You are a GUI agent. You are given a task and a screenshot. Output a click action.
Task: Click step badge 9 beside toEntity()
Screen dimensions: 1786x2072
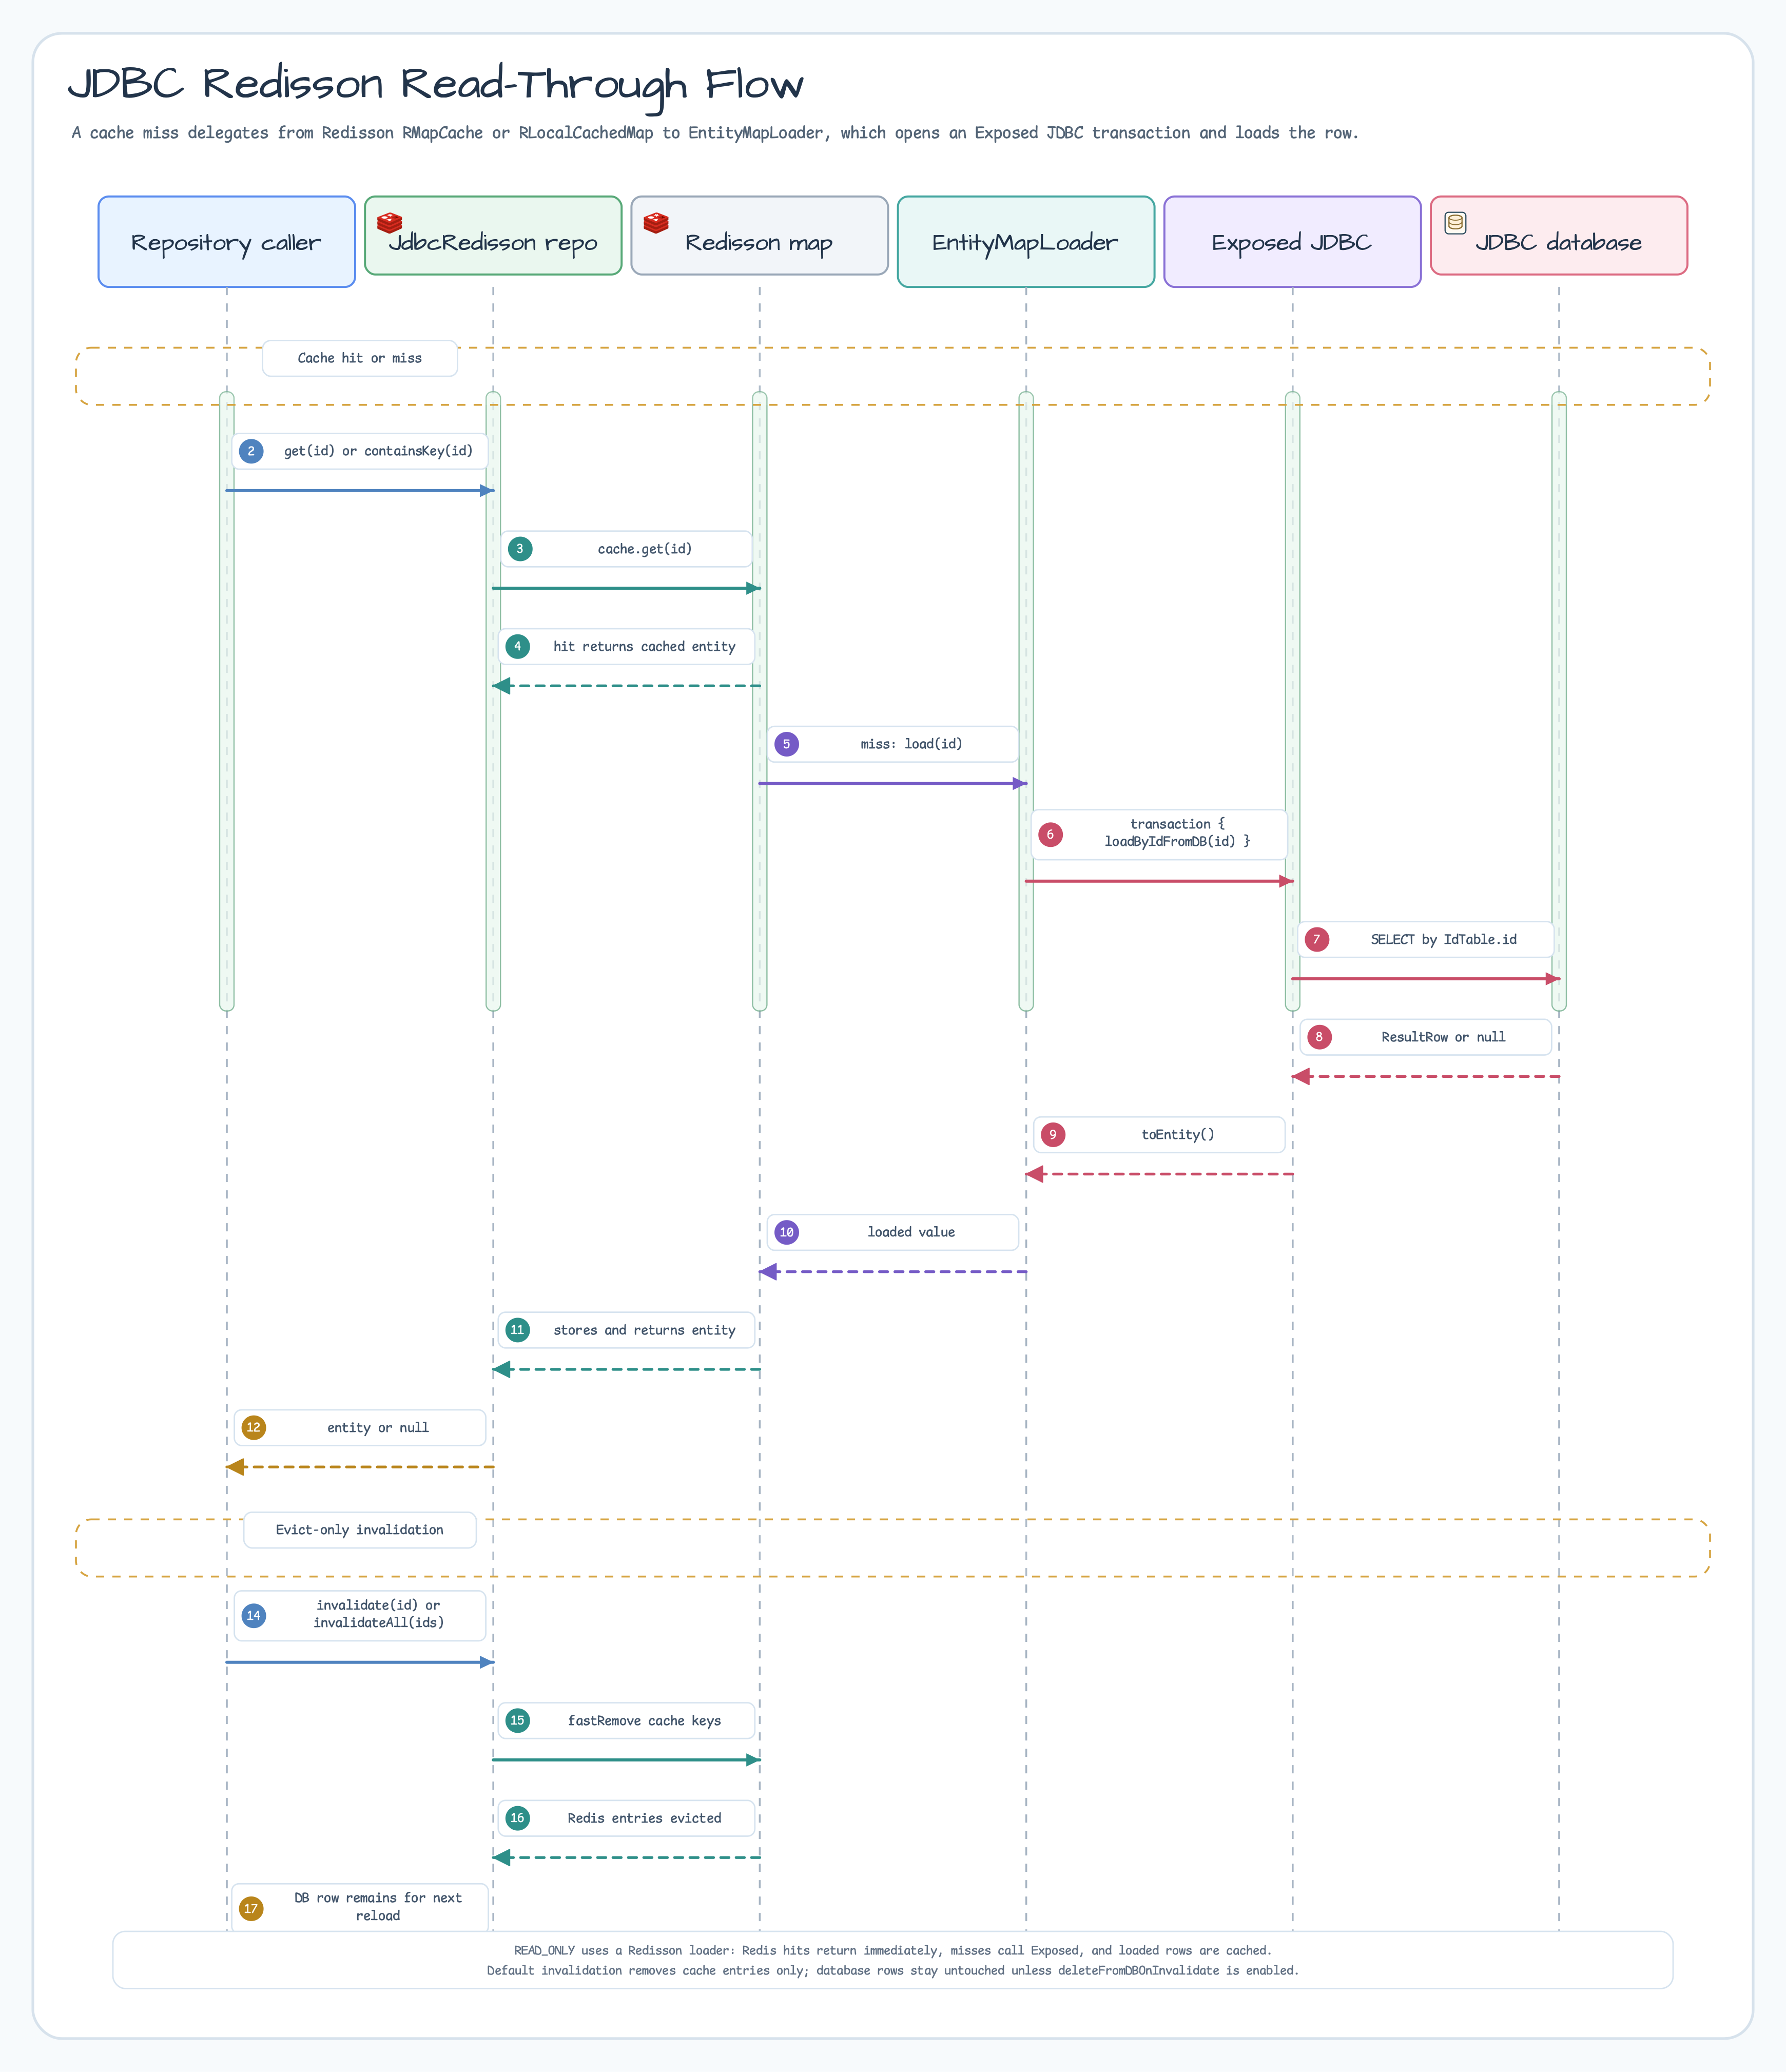pyautogui.click(x=1053, y=1135)
